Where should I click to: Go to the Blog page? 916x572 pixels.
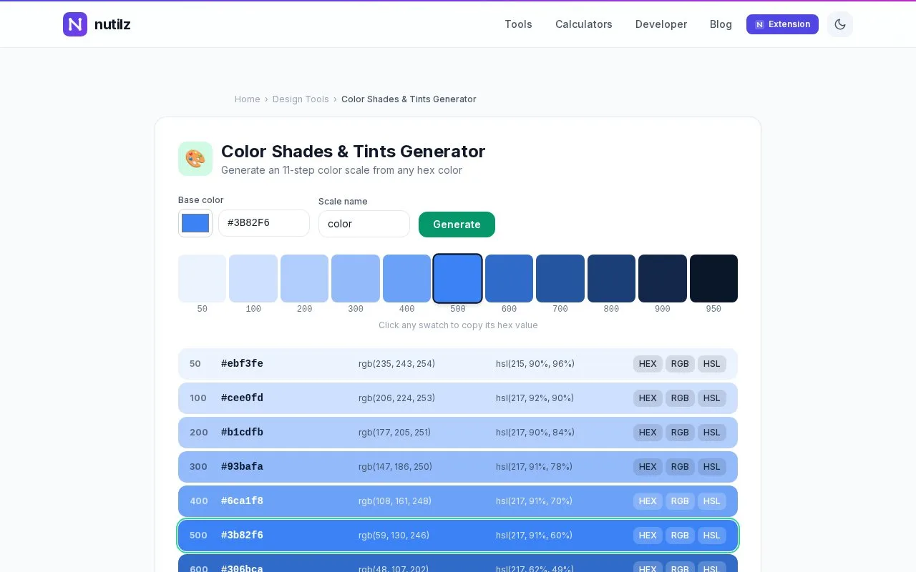point(721,24)
